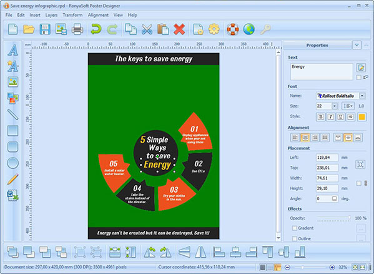The height and width of the screenshot is (274, 374).
Task: Enable the Gradient checkbox
Action: pyautogui.click(x=295, y=228)
